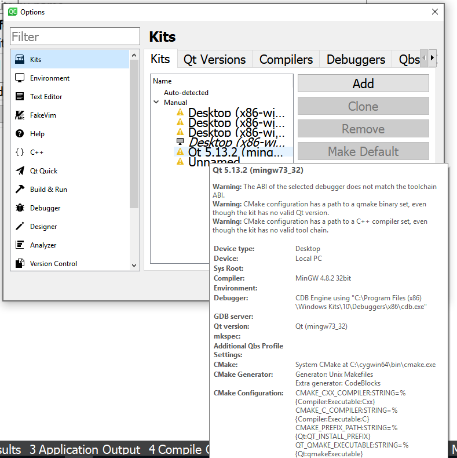Open the Environment category icon
Screen dimensions: 457x458
point(20,78)
